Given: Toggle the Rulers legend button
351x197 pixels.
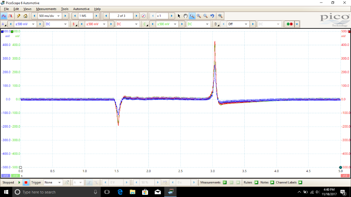Looking at the screenshot, I should 256,182.
